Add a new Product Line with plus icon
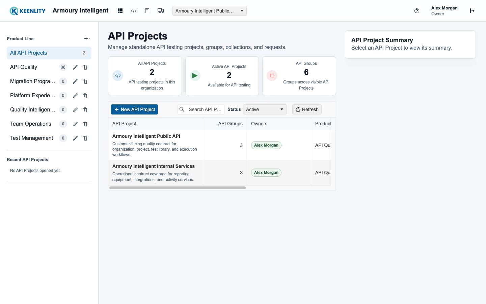Image resolution: width=486 pixels, height=304 pixels. [86, 39]
